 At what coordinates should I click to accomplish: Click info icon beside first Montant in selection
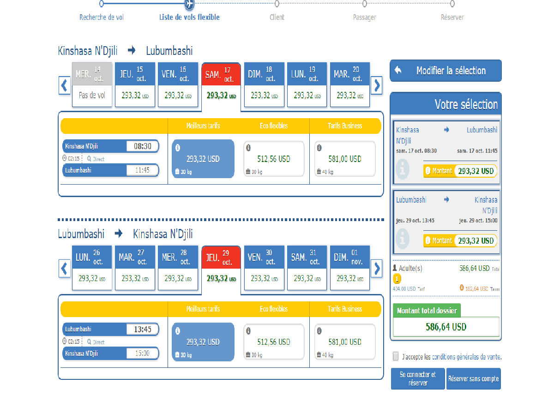click(x=428, y=171)
